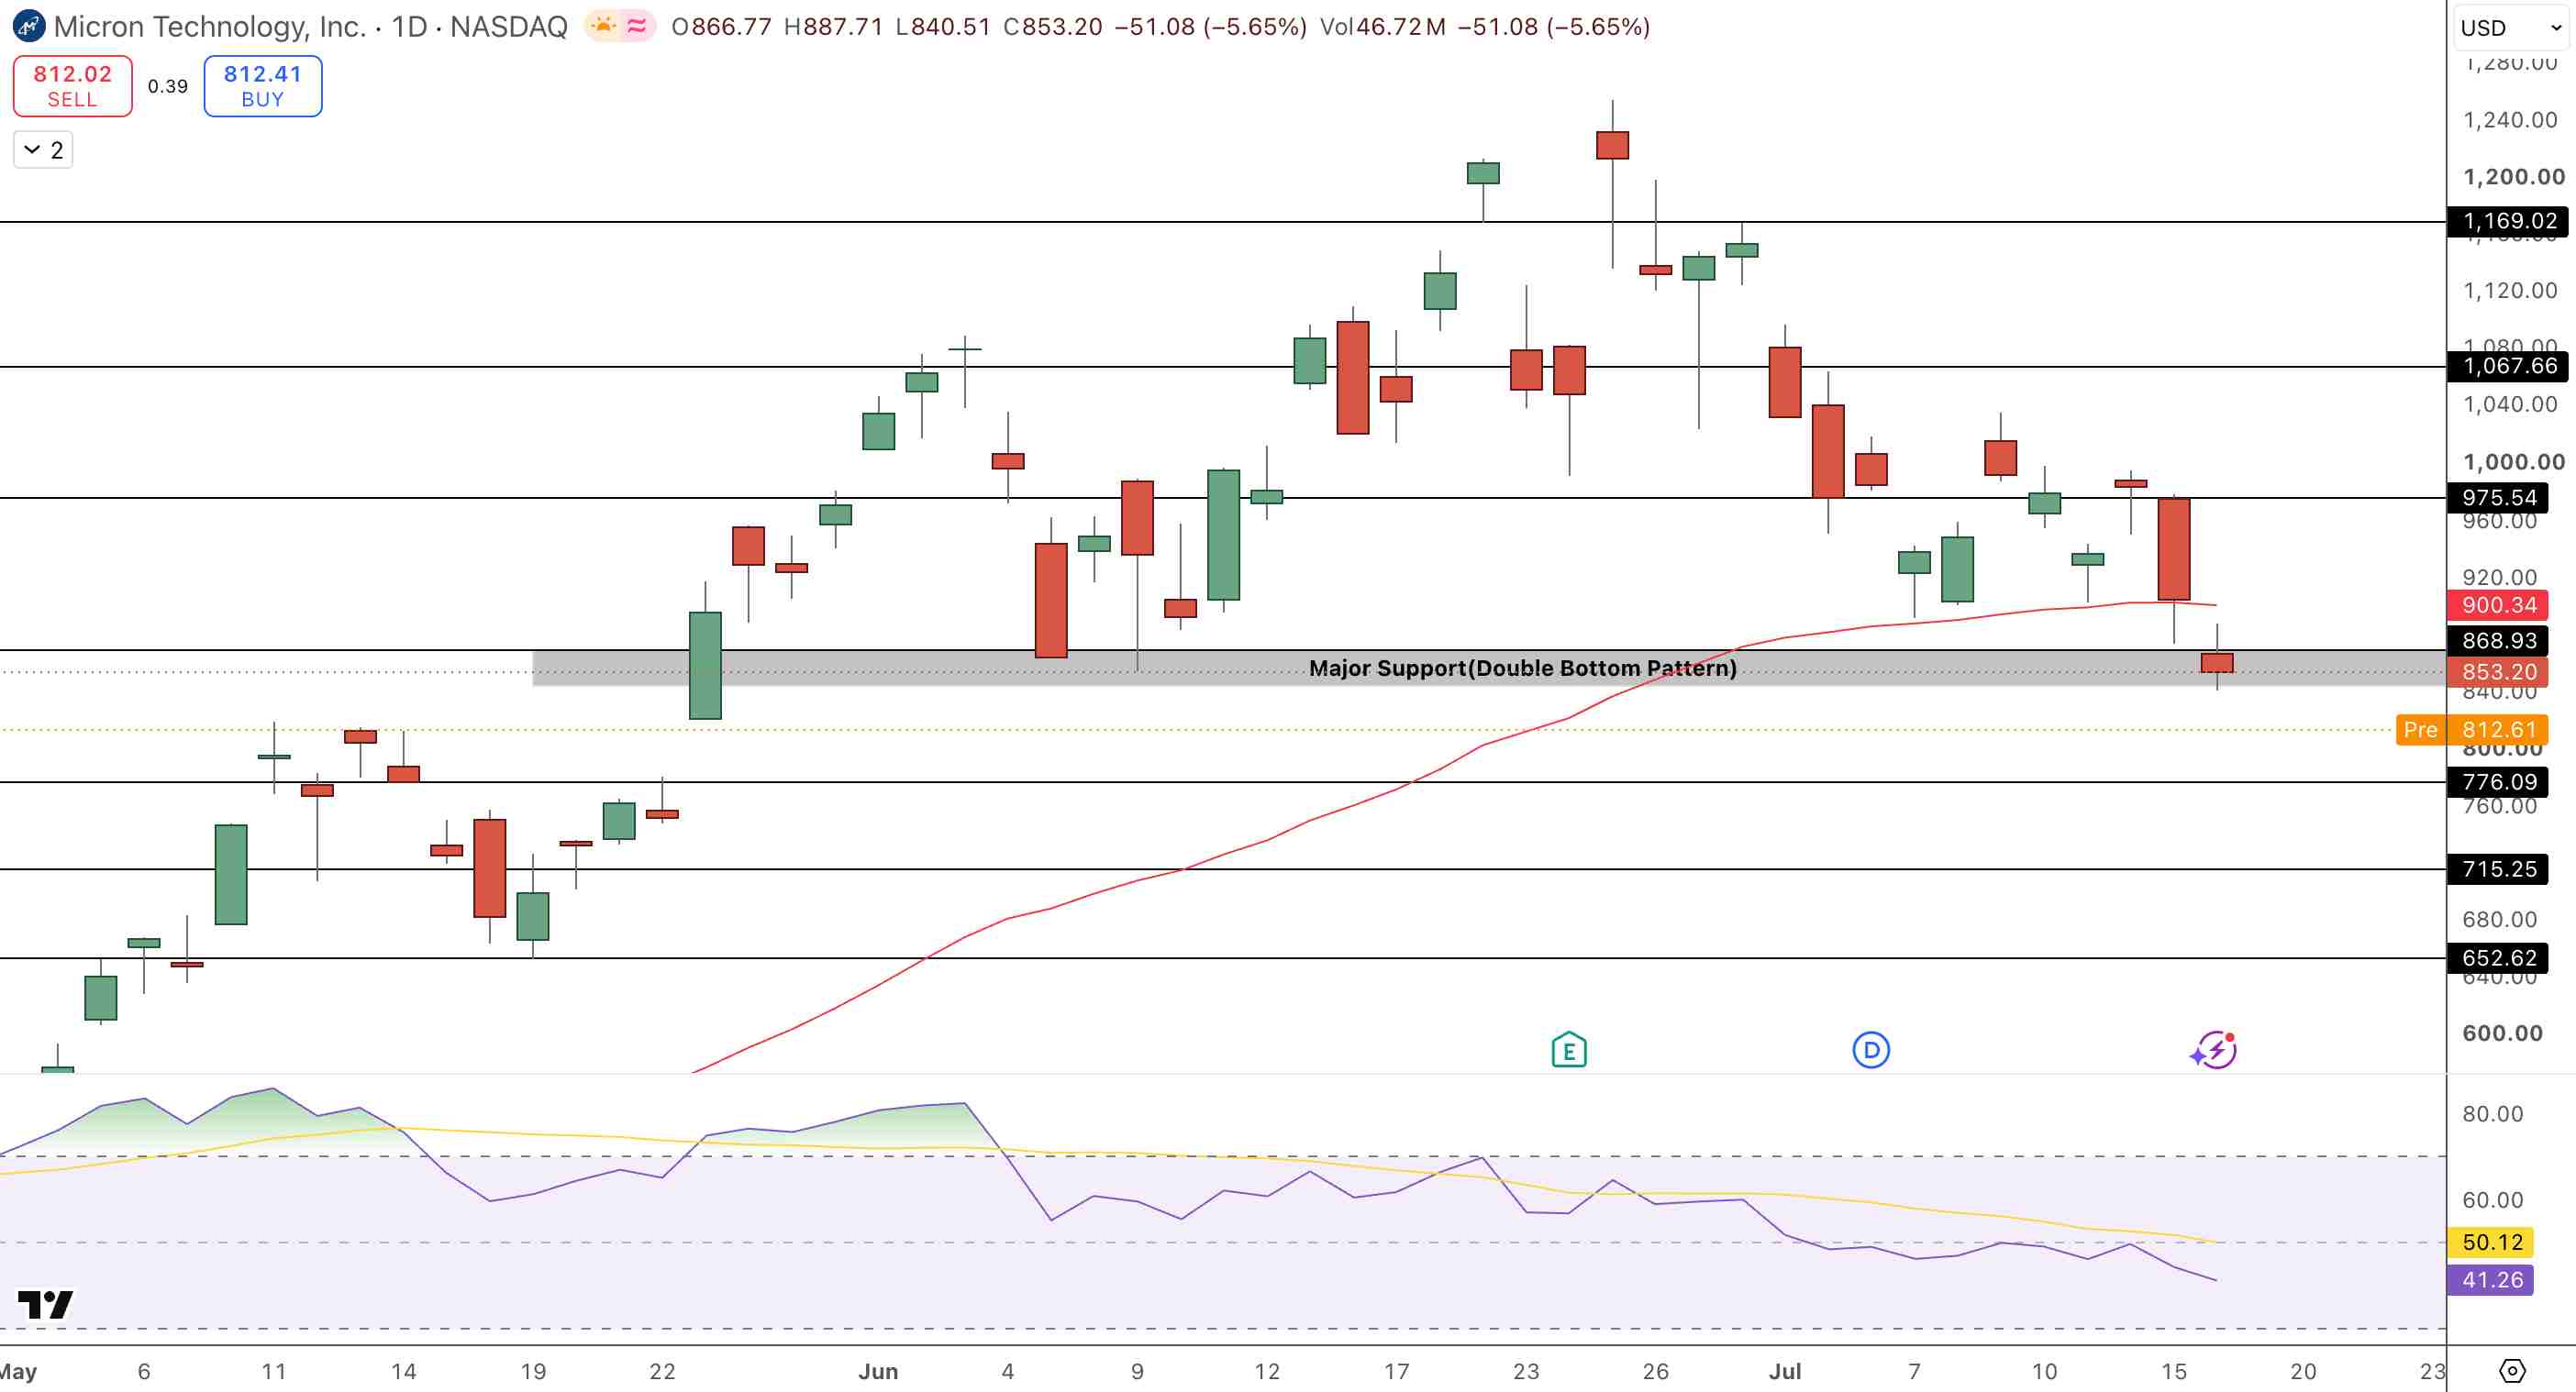Open the dividend D event marker
This screenshot has height=1392, width=2576.
coord(1870,1050)
